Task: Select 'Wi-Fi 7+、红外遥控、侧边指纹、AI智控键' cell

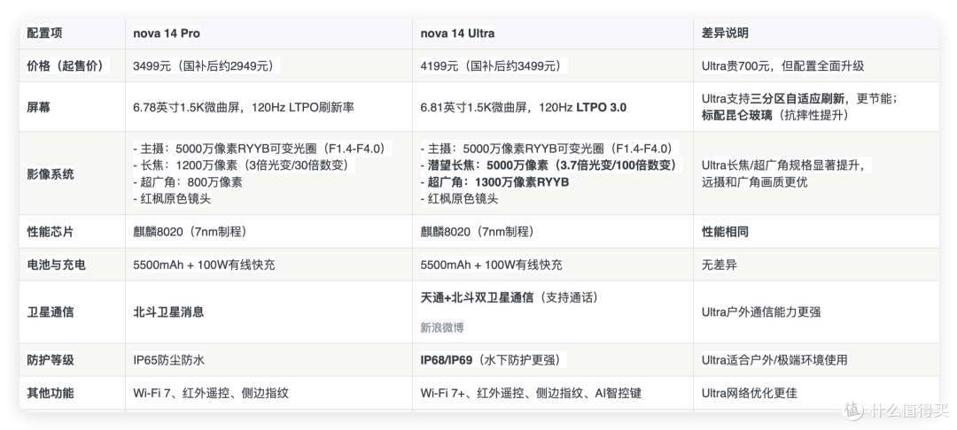Action: coord(531,393)
